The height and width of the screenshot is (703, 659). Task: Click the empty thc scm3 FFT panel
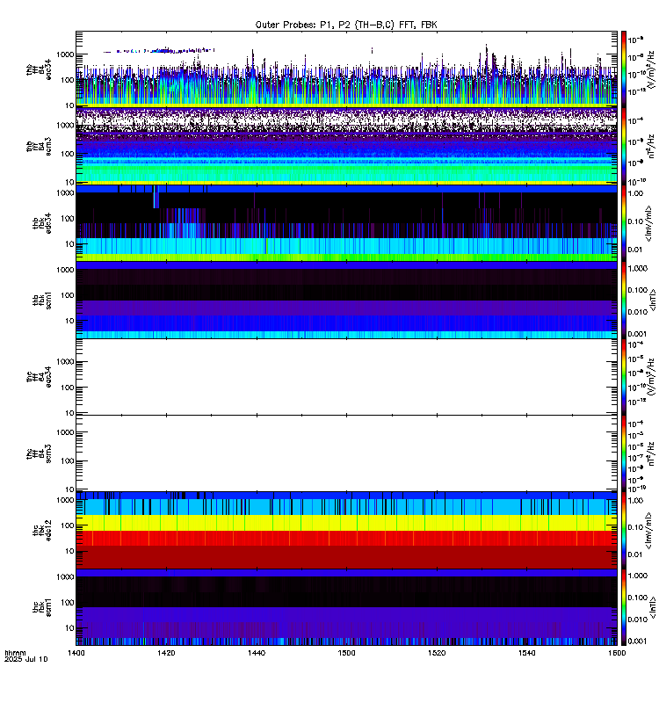pyautogui.click(x=346, y=453)
